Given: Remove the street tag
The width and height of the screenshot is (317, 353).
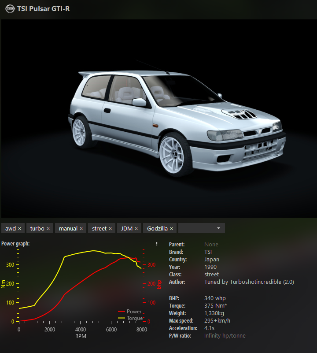Looking at the screenshot, I should click(x=110, y=229).
